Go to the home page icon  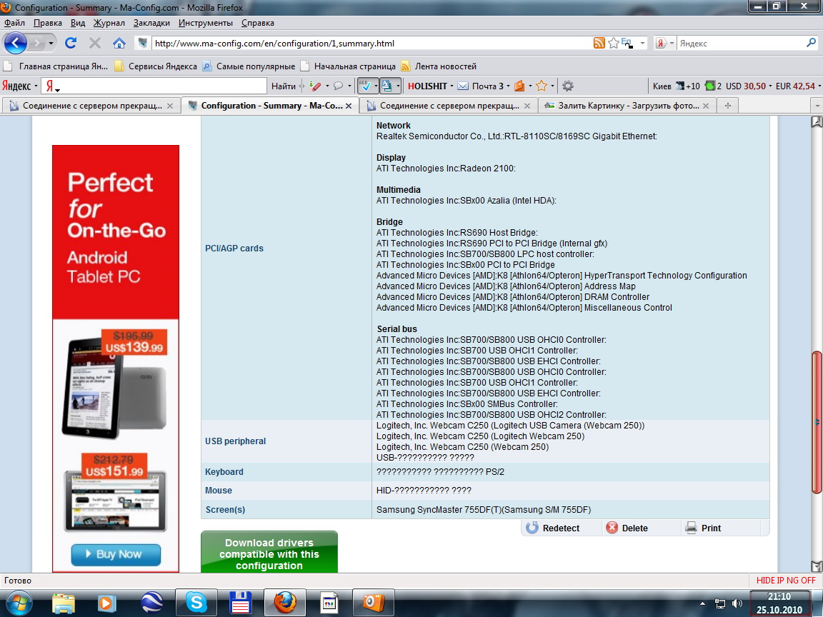pyautogui.click(x=119, y=43)
